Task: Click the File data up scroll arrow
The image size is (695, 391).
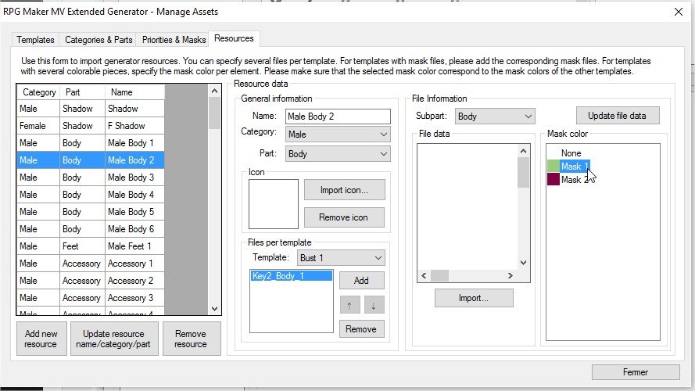Action: click(x=524, y=151)
